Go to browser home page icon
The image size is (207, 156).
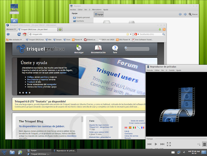[25, 34]
